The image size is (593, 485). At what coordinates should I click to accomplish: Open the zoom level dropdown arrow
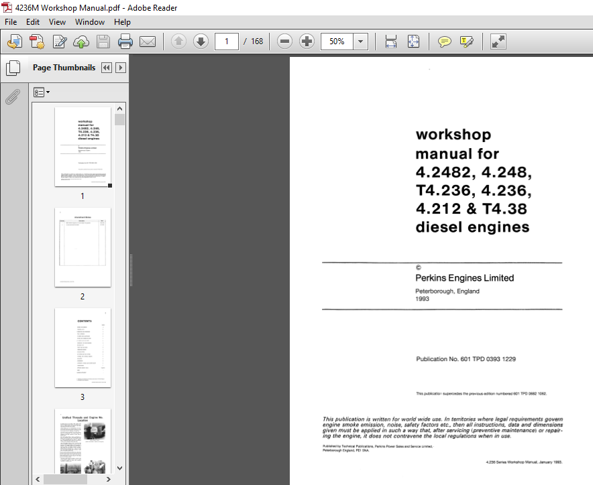(361, 42)
